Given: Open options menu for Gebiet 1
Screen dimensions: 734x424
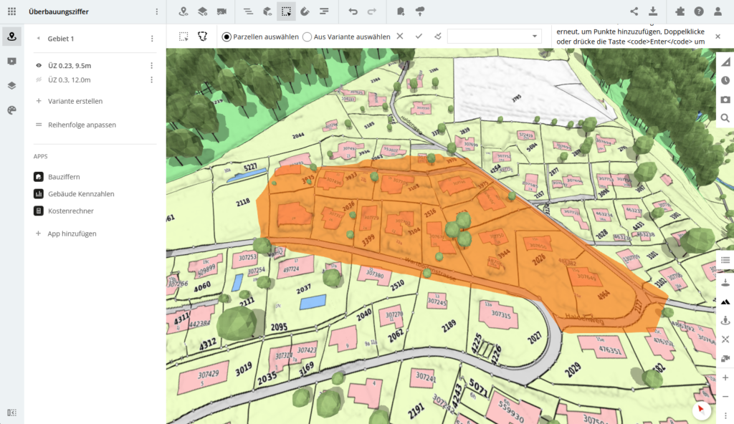Looking at the screenshot, I should point(152,39).
